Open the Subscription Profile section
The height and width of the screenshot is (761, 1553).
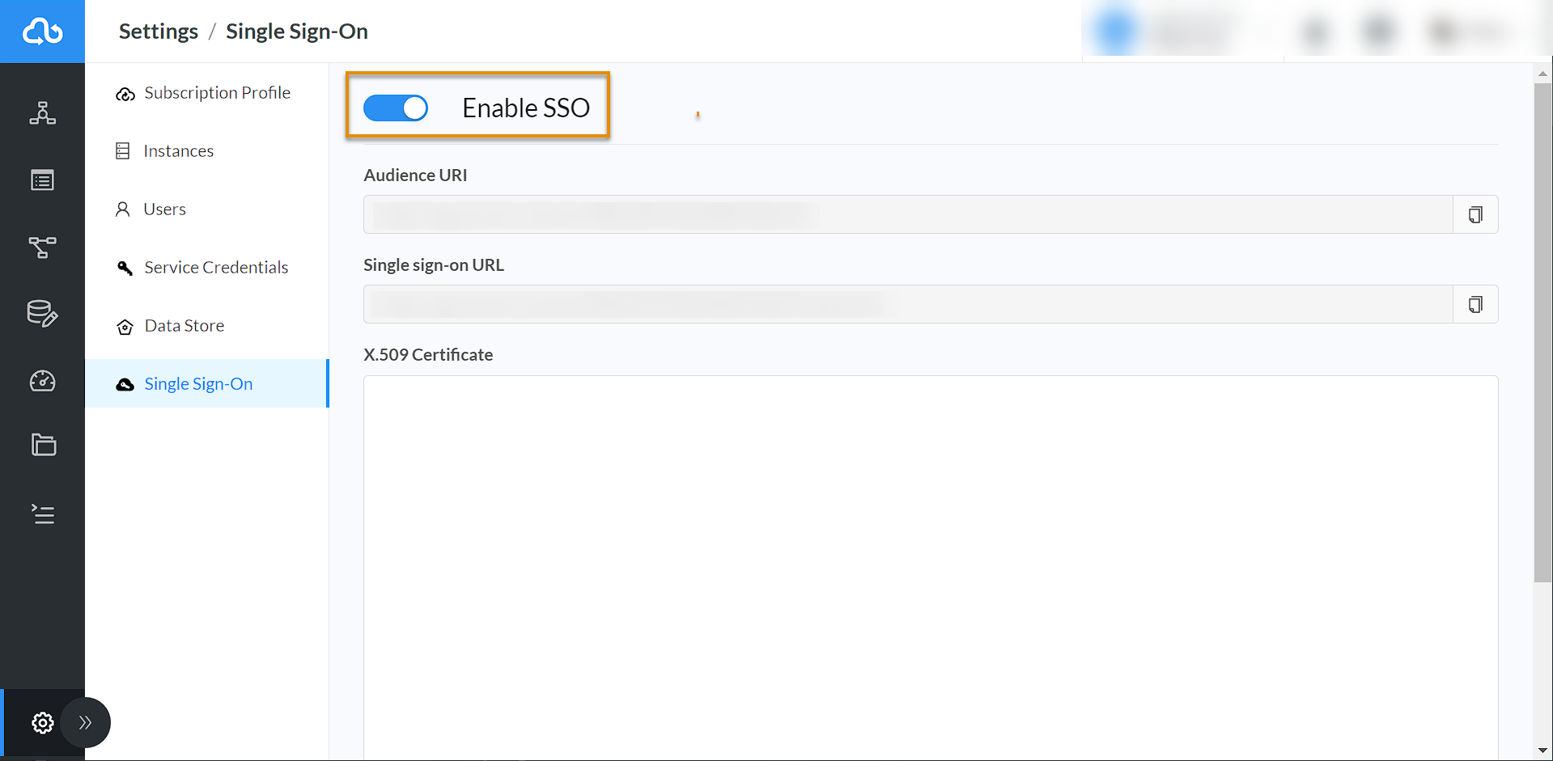pos(217,92)
